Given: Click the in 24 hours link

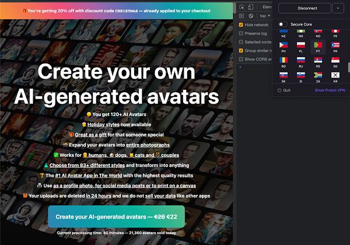Looking at the screenshot, I should coord(99,196).
